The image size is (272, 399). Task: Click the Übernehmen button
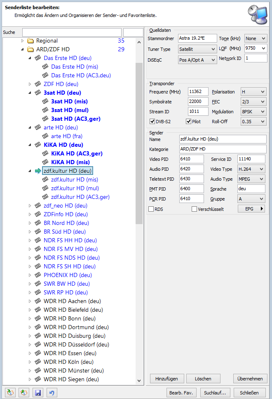coord(250,379)
